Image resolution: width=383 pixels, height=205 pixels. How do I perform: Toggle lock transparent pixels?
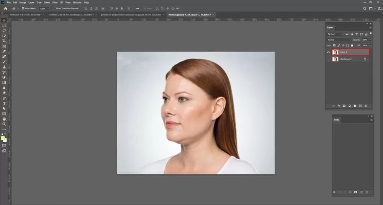pyautogui.click(x=334, y=45)
